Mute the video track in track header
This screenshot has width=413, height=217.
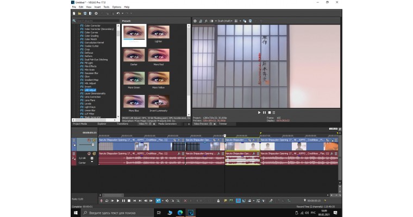point(90,140)
